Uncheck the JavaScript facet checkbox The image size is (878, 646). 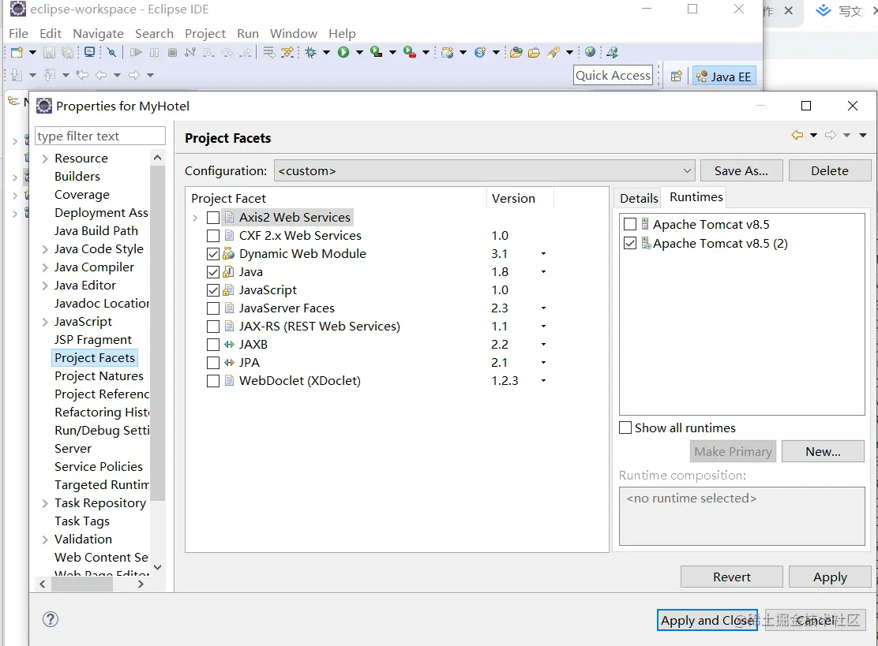coord(212,290)
